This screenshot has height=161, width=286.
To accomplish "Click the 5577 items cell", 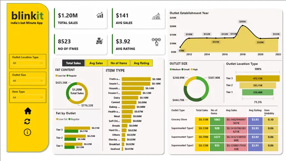I will click(x=217, y=139).
